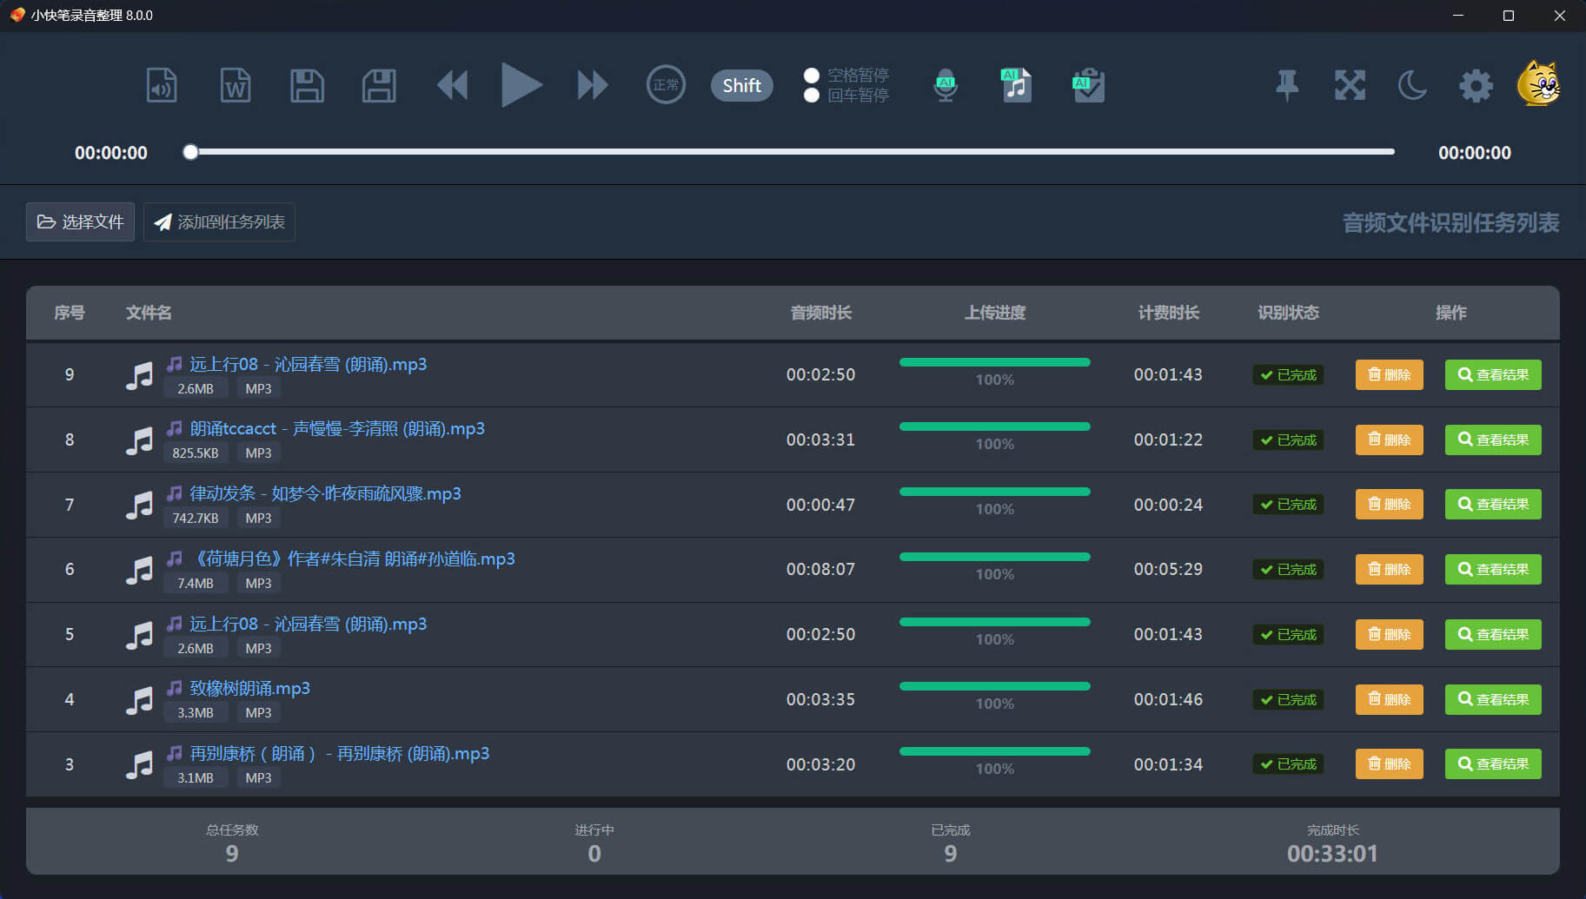The height and width of the screenshot is (899, 1586).
Task: Click the cat avatar profile icon
Action: pos(1538,84)
